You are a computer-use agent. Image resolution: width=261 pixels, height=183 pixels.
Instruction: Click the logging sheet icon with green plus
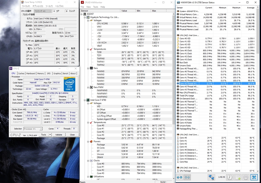coord(238,177)
